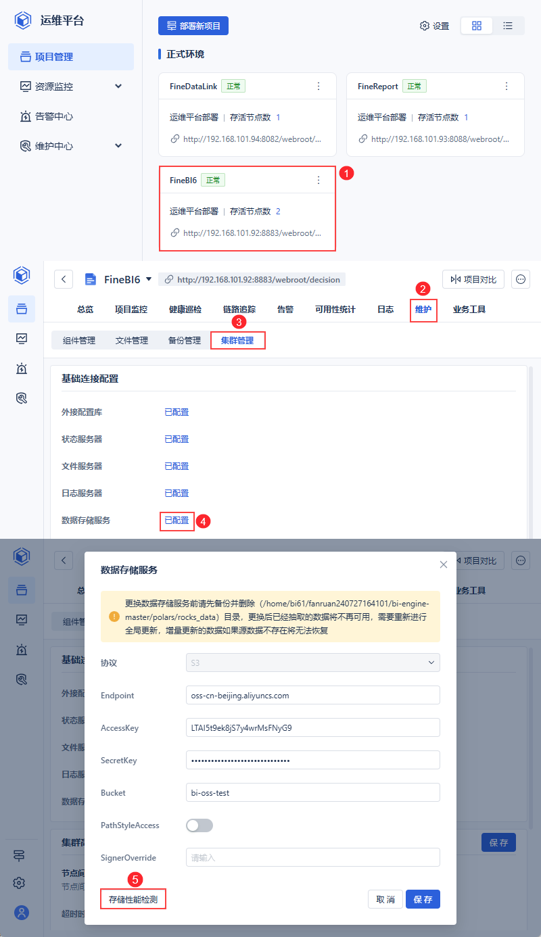Viewport: 541px width, 937px height.
Task: Switch to the 日志 tab
Action: pos(385,310)
